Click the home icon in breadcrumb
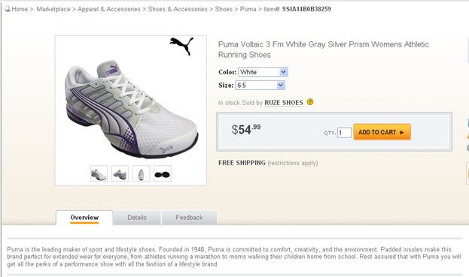 [8, 9]
